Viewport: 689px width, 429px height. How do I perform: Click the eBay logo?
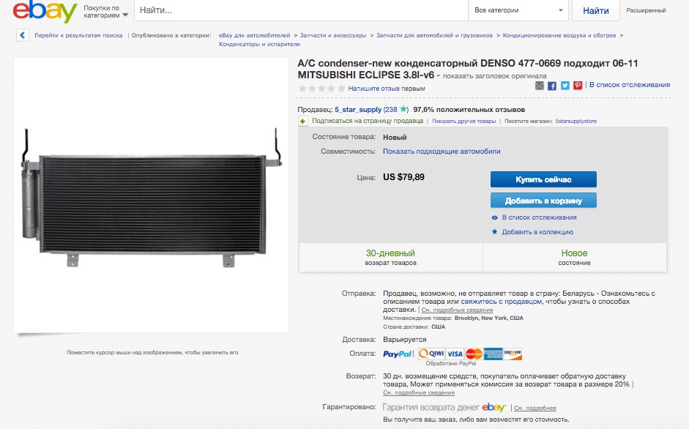pyautogui.click(x=45, y=10)
